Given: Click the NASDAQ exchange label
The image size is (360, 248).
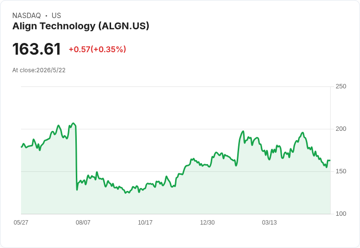Looking at the screenshot, I should 26,16.
